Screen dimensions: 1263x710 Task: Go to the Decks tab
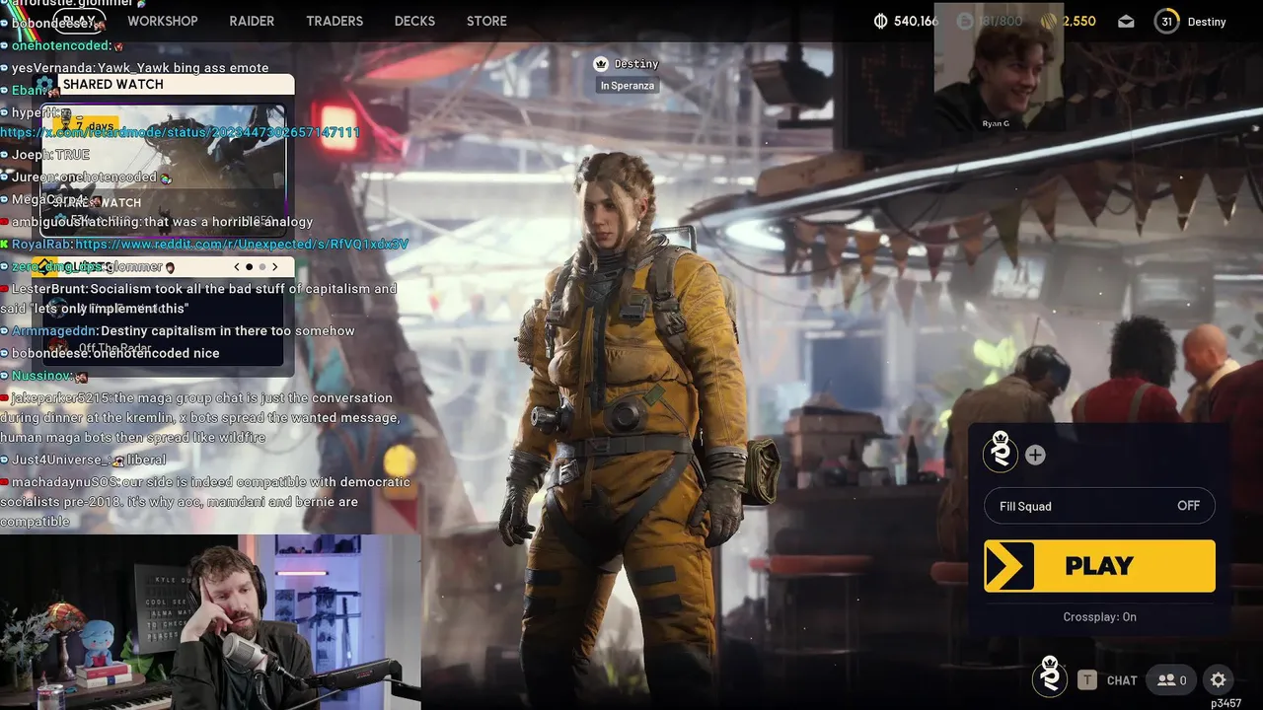414,21
